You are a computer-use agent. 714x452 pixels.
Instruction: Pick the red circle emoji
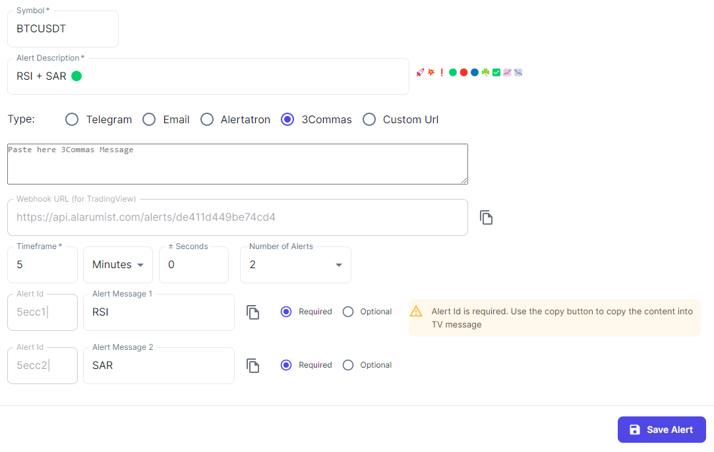463,72
